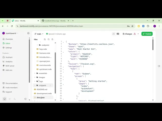This screenshot has height=121, width=162.
Task: Open faqs.mdx file
Action: 43,49
